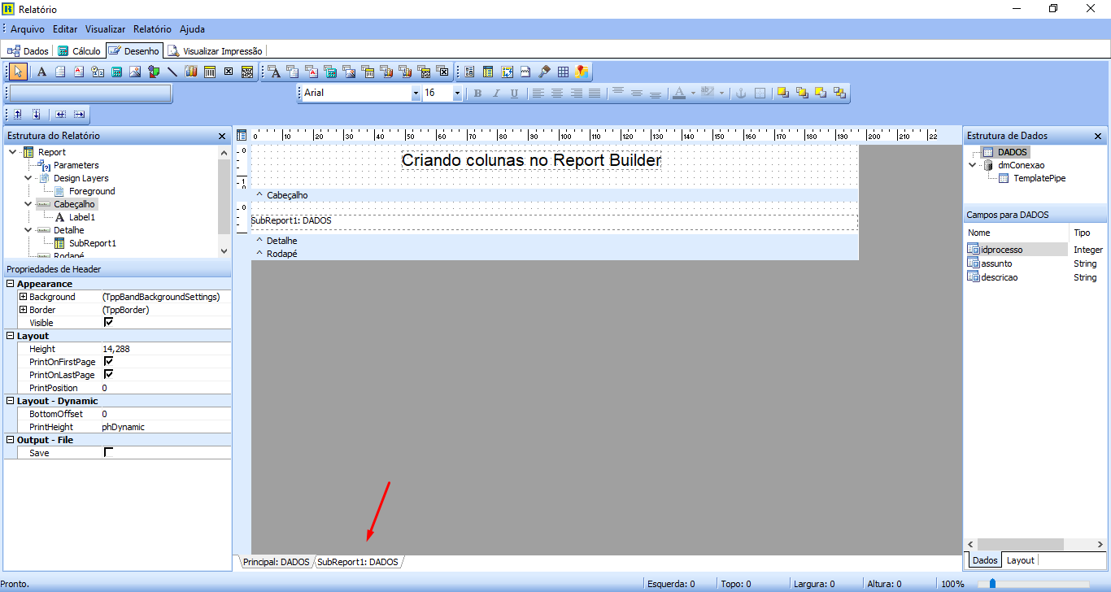Select the RichText component tool
Screen dimensions: 1111x592
click(79, 72)
